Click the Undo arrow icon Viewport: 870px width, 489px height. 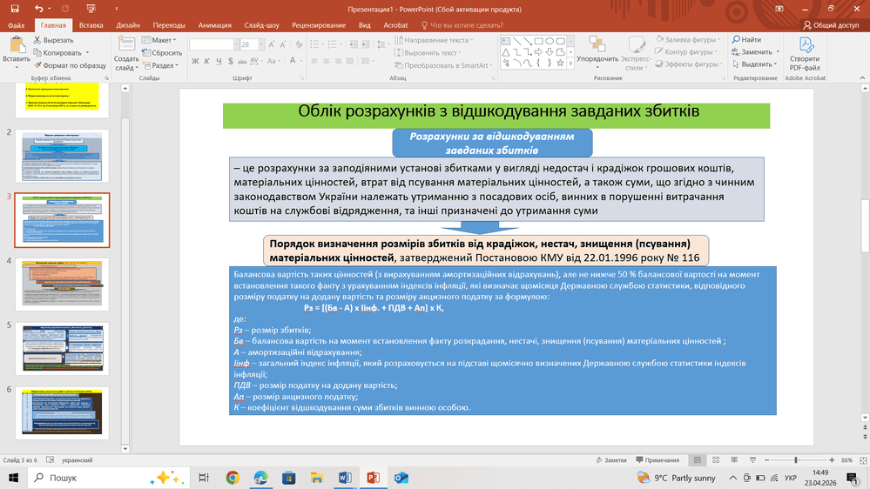[40, 8]
